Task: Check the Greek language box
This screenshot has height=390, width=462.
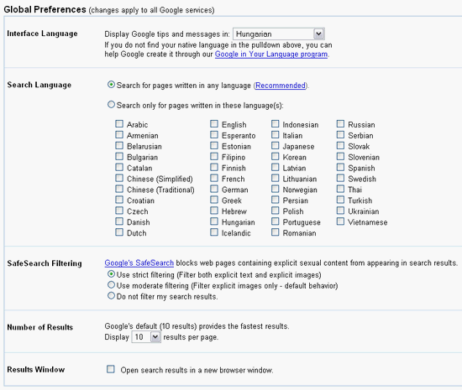Action: (214, 200)
